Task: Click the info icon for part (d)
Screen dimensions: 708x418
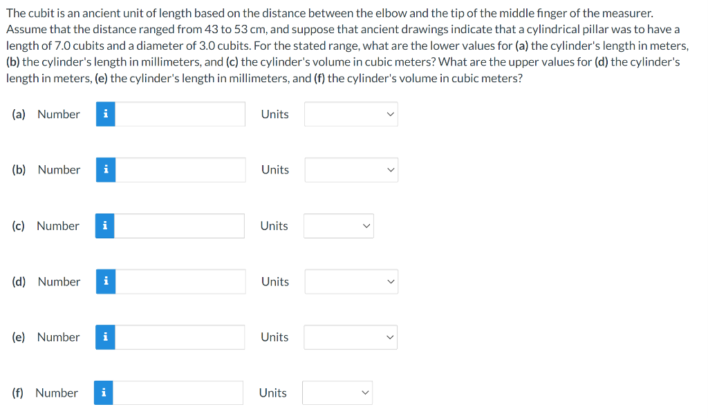Action: click(x=106, y=282)
